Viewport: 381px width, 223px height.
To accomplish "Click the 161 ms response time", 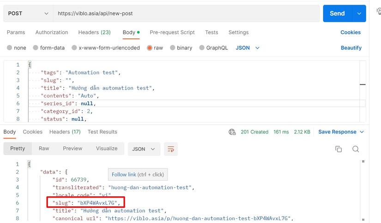I will tap(281, 132).
